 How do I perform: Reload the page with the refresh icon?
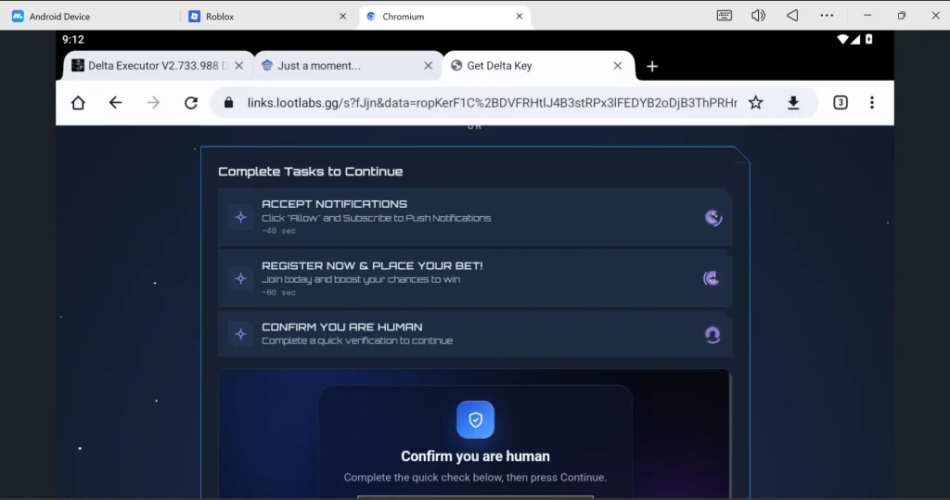[191, 102]
